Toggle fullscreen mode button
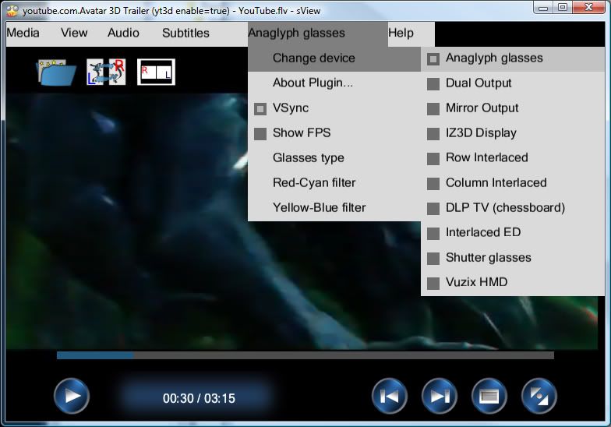This screenshot has width=611, height=427. click(539, 396)
